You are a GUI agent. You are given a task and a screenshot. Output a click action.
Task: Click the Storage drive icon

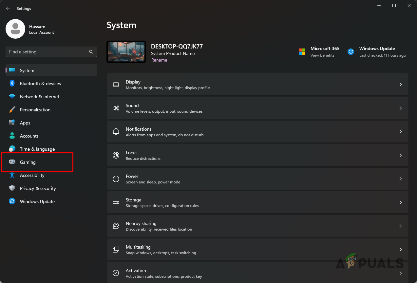[116, 202]
